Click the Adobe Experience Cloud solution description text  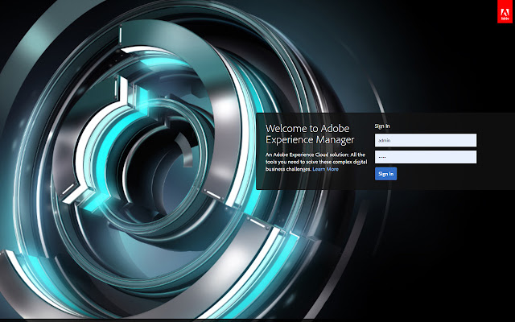point(316,162)
